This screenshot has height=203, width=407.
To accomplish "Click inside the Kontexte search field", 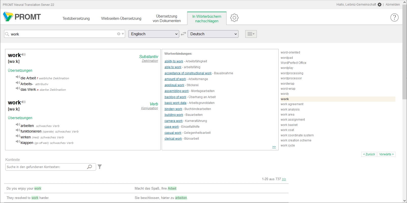I will tap(46, 167).
